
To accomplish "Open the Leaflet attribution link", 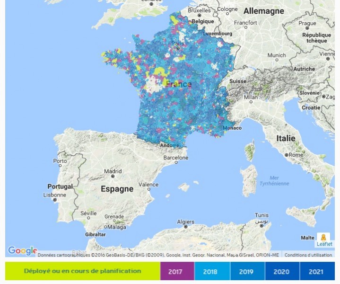I will (x=324, y=244).
